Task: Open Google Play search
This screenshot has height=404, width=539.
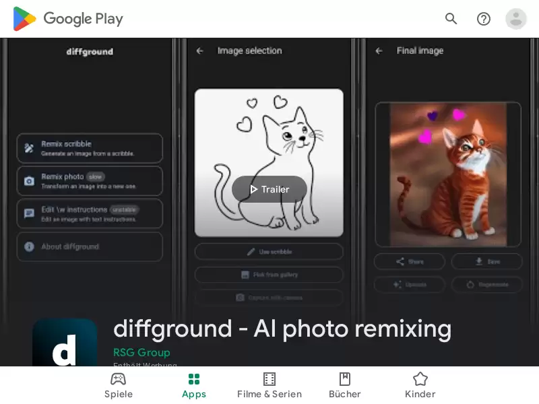Action: point(451,19)
